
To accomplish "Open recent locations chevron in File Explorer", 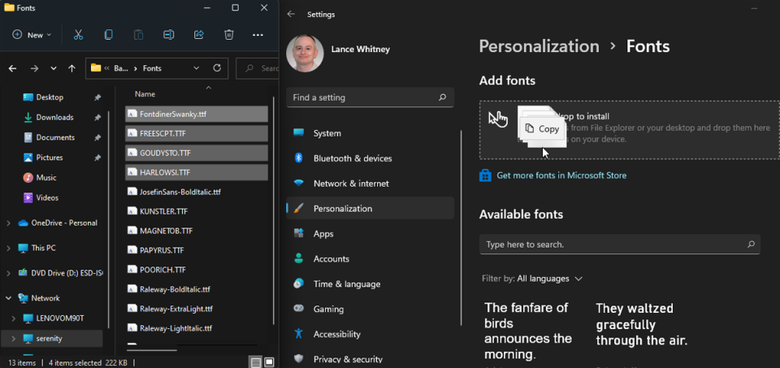I will (54, 68).
